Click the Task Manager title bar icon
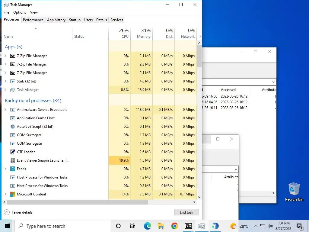 click(6, 5)
